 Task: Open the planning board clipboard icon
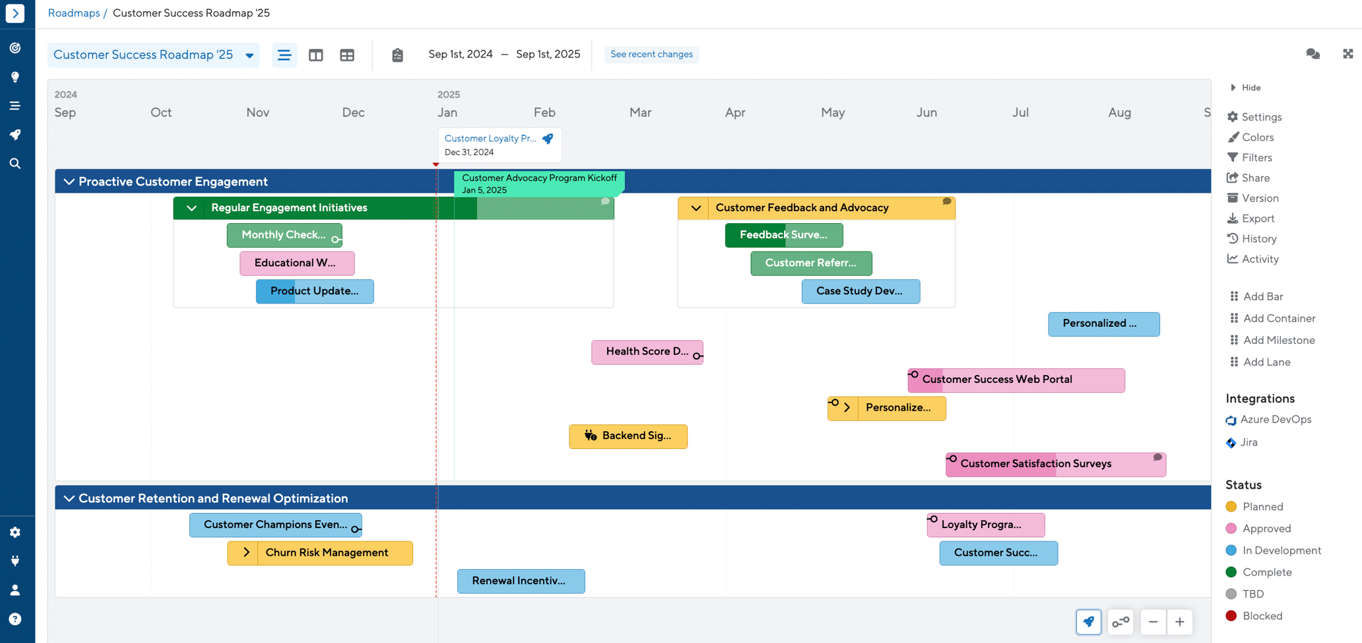coord(397,55)
